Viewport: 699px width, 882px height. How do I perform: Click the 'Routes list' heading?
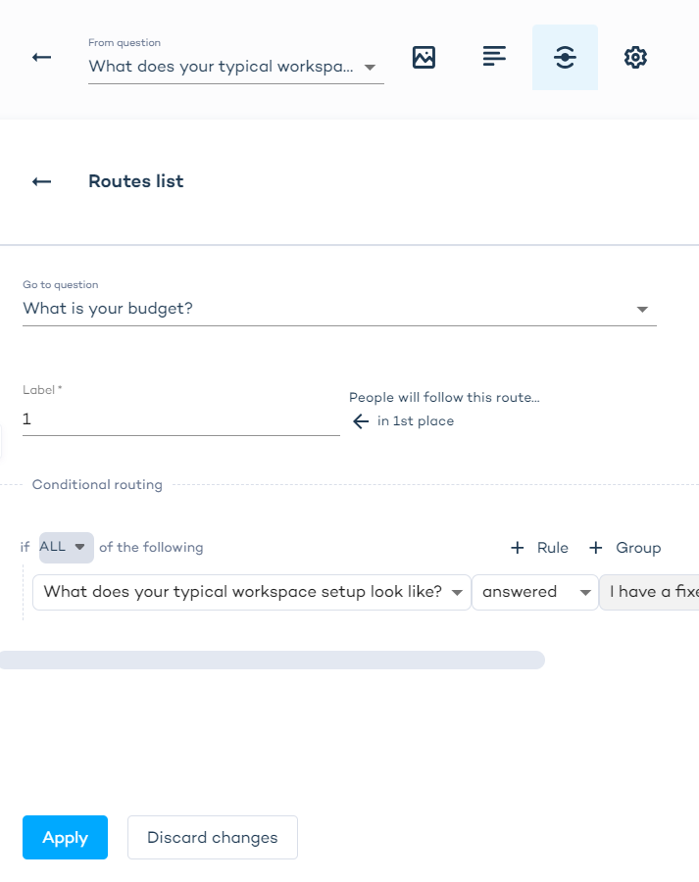(136, 181)
